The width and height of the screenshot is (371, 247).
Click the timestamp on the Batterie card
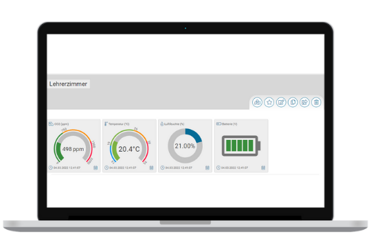234,168
